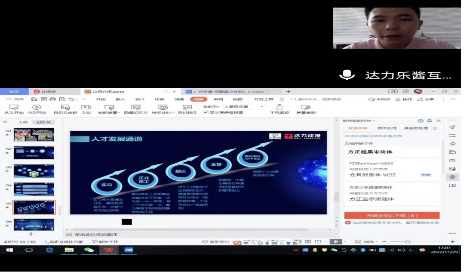The image size is (467, 272).
Task: Click the 当页开始 play icon
Action: coord(37,107)
